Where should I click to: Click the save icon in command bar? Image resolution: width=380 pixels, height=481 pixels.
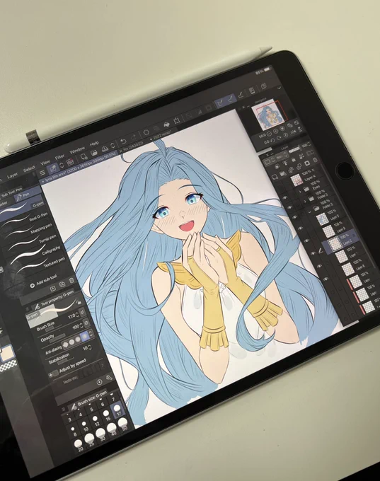coord(105,149)
